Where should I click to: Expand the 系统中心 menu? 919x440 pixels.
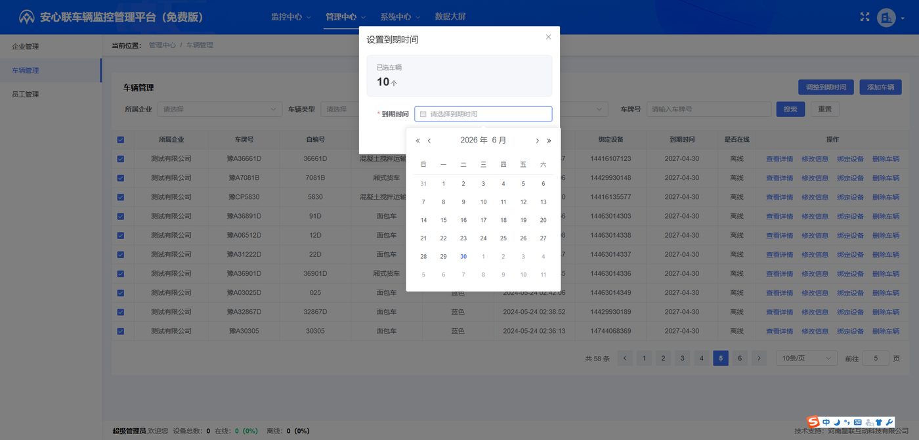coord(400,17)
